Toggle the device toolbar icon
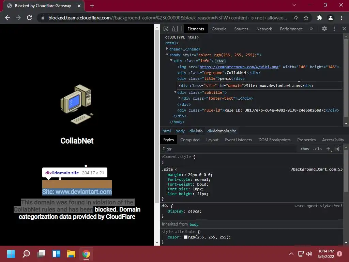 point(175,29)
